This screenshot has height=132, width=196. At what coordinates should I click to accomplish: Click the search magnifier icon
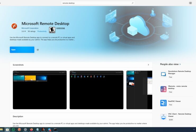[x=133, y=3]
